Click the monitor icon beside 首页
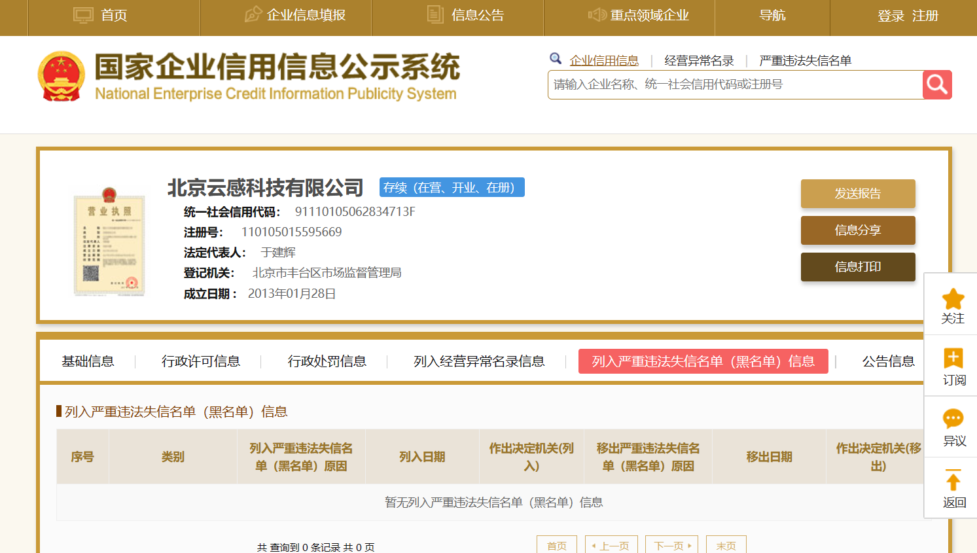Screen dimensions: 977x553 pos(83,15)
